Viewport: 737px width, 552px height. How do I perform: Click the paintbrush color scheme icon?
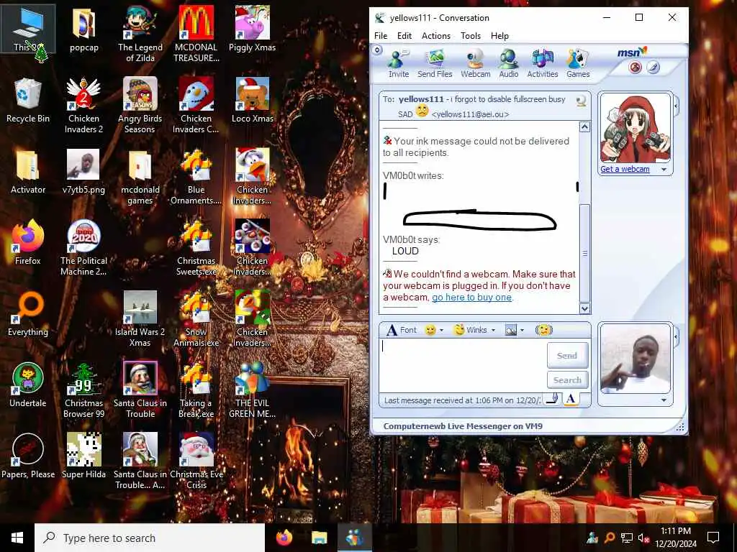coord(653,68)
